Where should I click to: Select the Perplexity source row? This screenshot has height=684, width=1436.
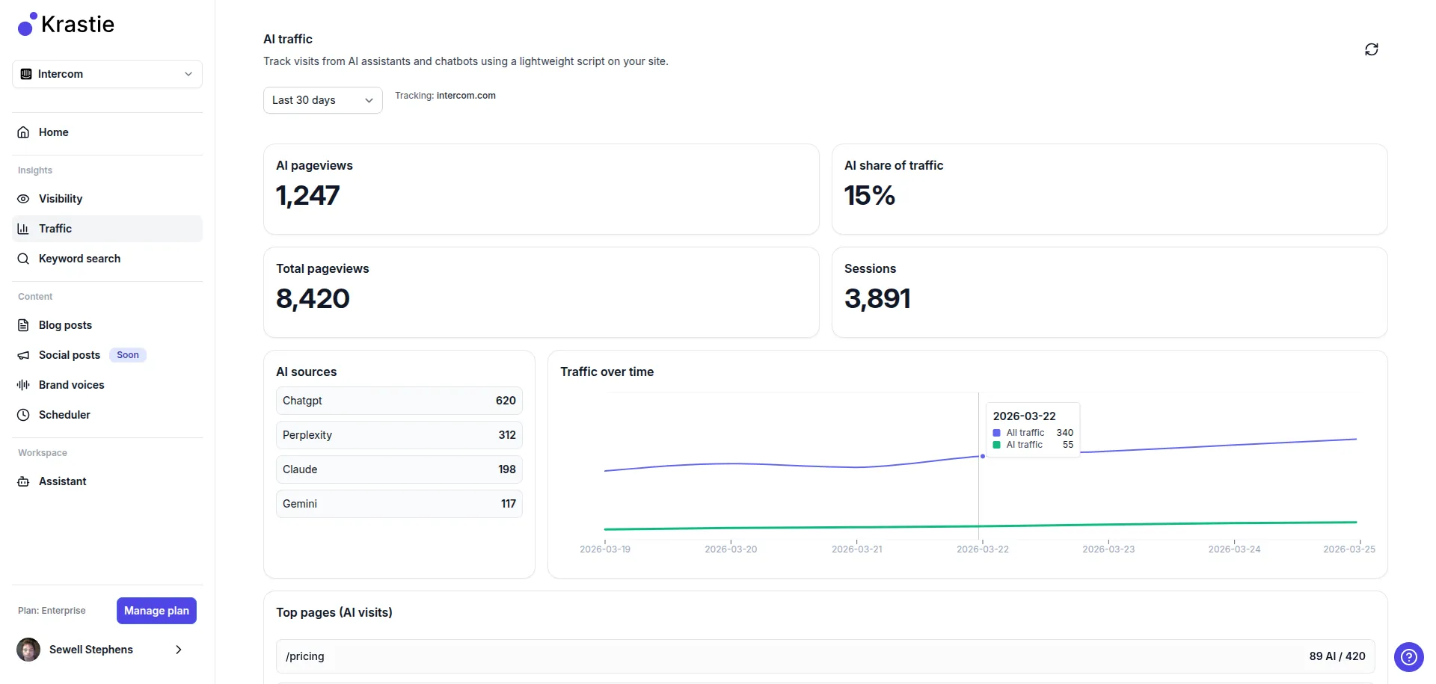point(399,435)
